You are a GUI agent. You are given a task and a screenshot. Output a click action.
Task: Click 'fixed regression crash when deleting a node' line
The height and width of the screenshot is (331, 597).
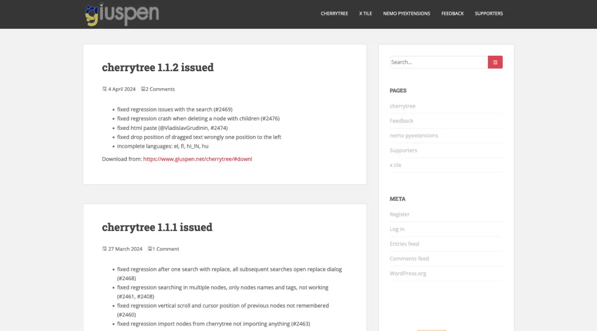click(x=199, y=118)
